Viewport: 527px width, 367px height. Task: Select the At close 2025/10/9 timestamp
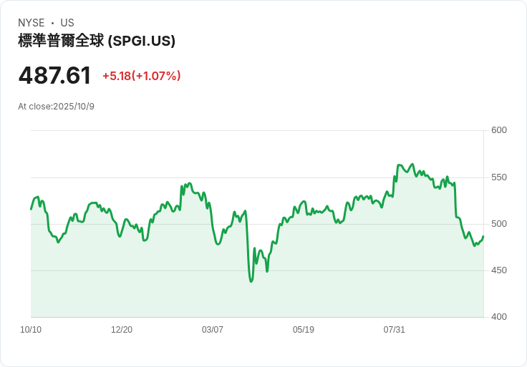click(56, 107)
